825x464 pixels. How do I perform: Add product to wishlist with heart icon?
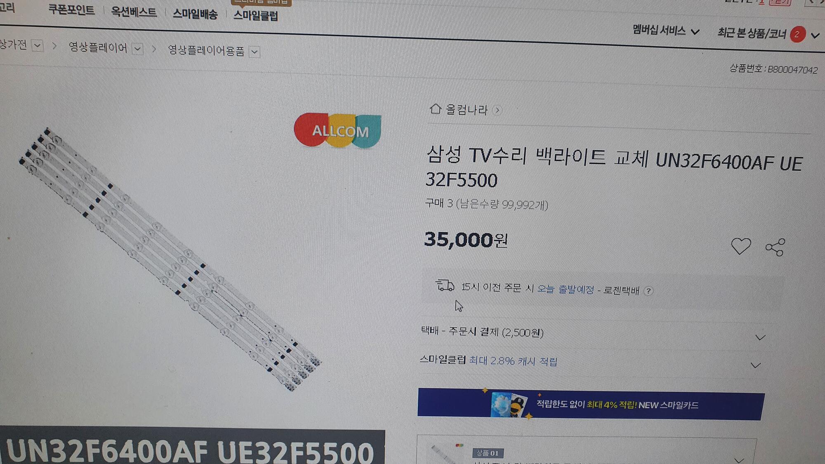[741, 246]
